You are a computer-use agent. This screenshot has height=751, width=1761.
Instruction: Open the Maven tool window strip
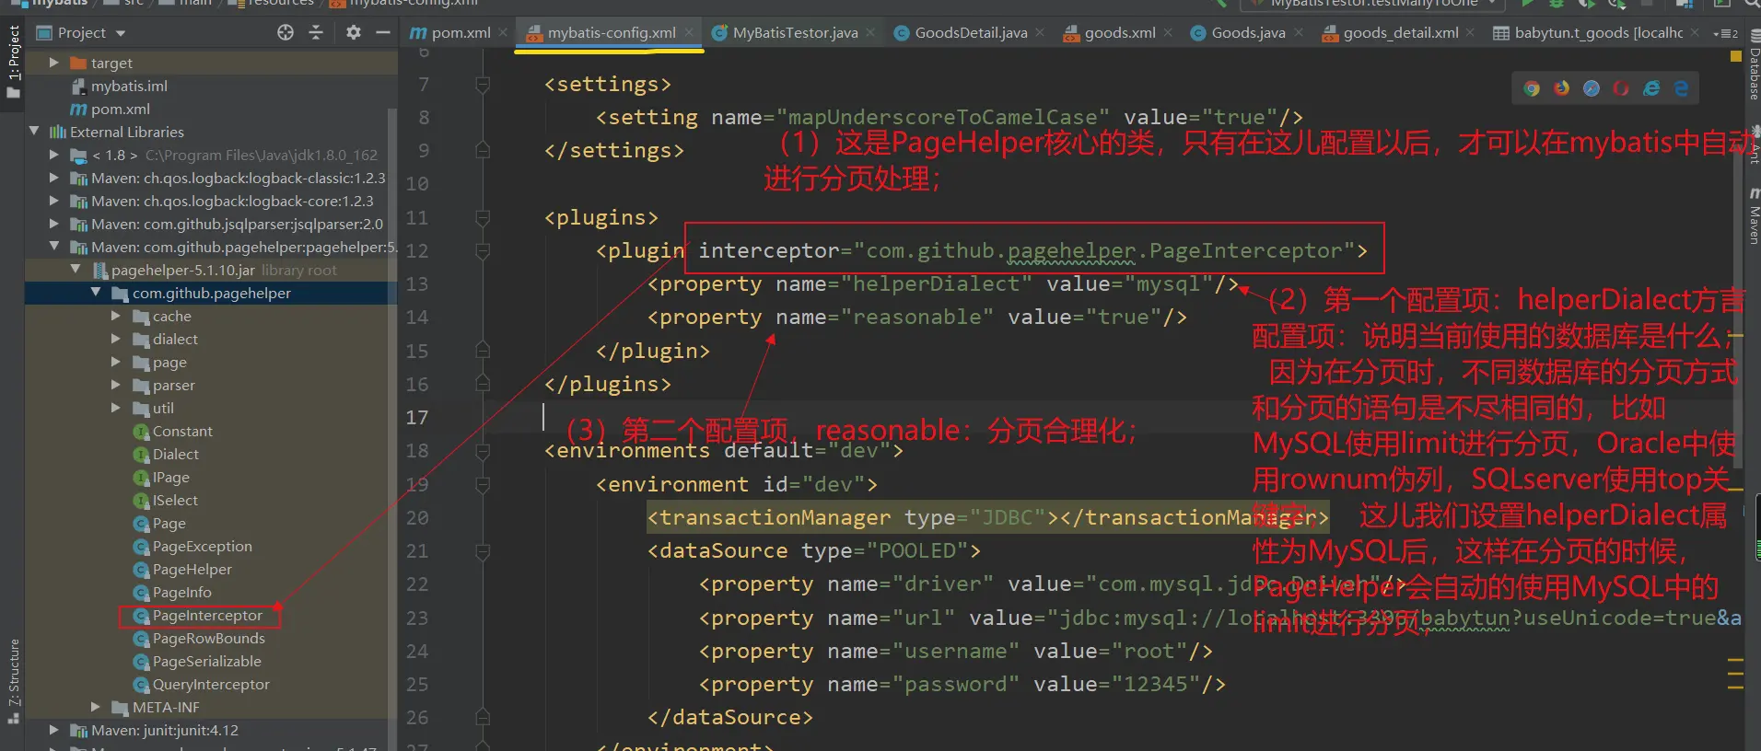pyautogui.click(x=1753, y=216)
